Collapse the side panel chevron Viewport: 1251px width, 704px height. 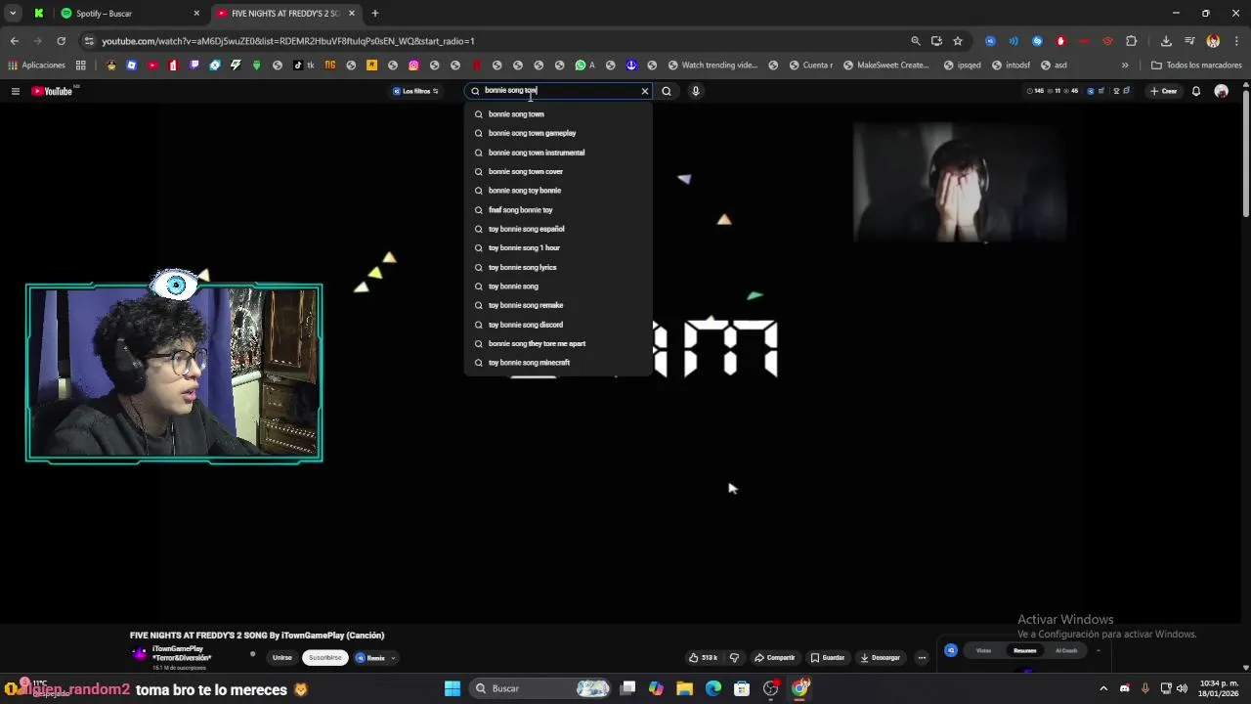[1098, 650]
